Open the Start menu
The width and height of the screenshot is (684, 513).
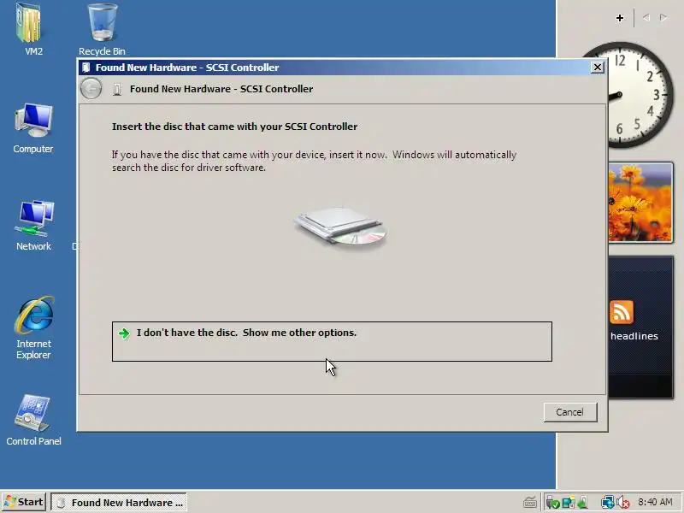click(24, 502)
